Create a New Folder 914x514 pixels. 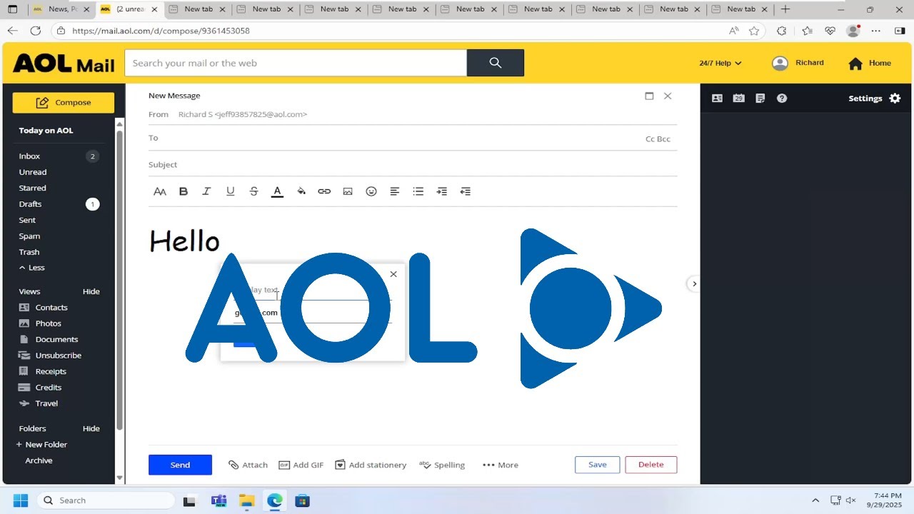41,445
